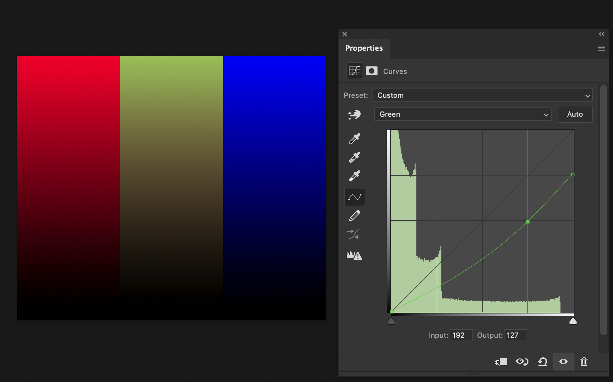Click the histogram warning recalculate icon
The width and height of the screenshot is (613, 382).
[x=354, y=255]
